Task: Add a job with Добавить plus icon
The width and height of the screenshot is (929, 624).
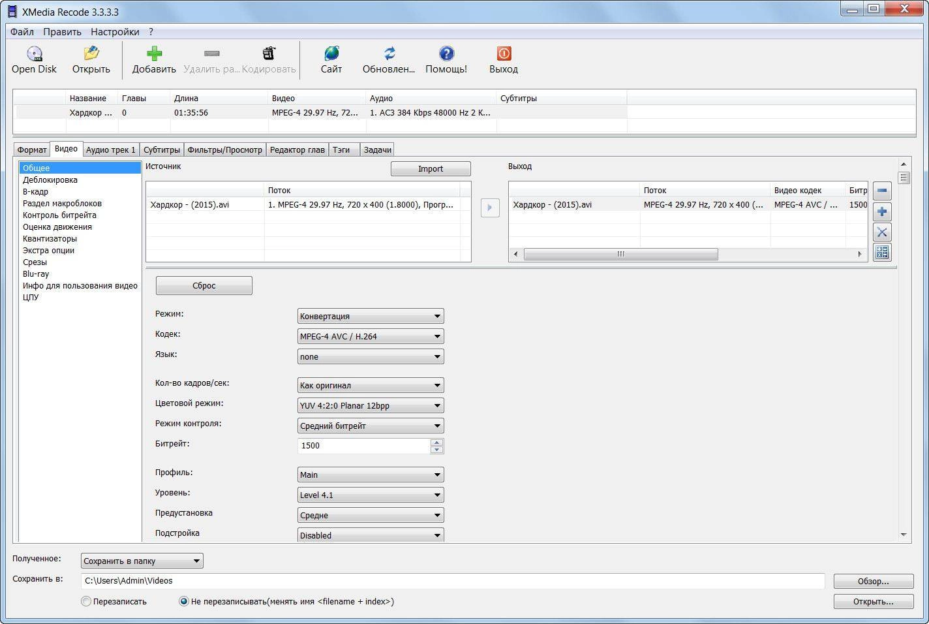Action: 154,54
